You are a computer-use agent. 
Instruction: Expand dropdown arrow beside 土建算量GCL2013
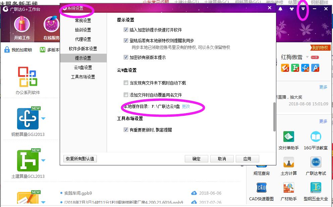pyautogui.click(x=43, y=160)
